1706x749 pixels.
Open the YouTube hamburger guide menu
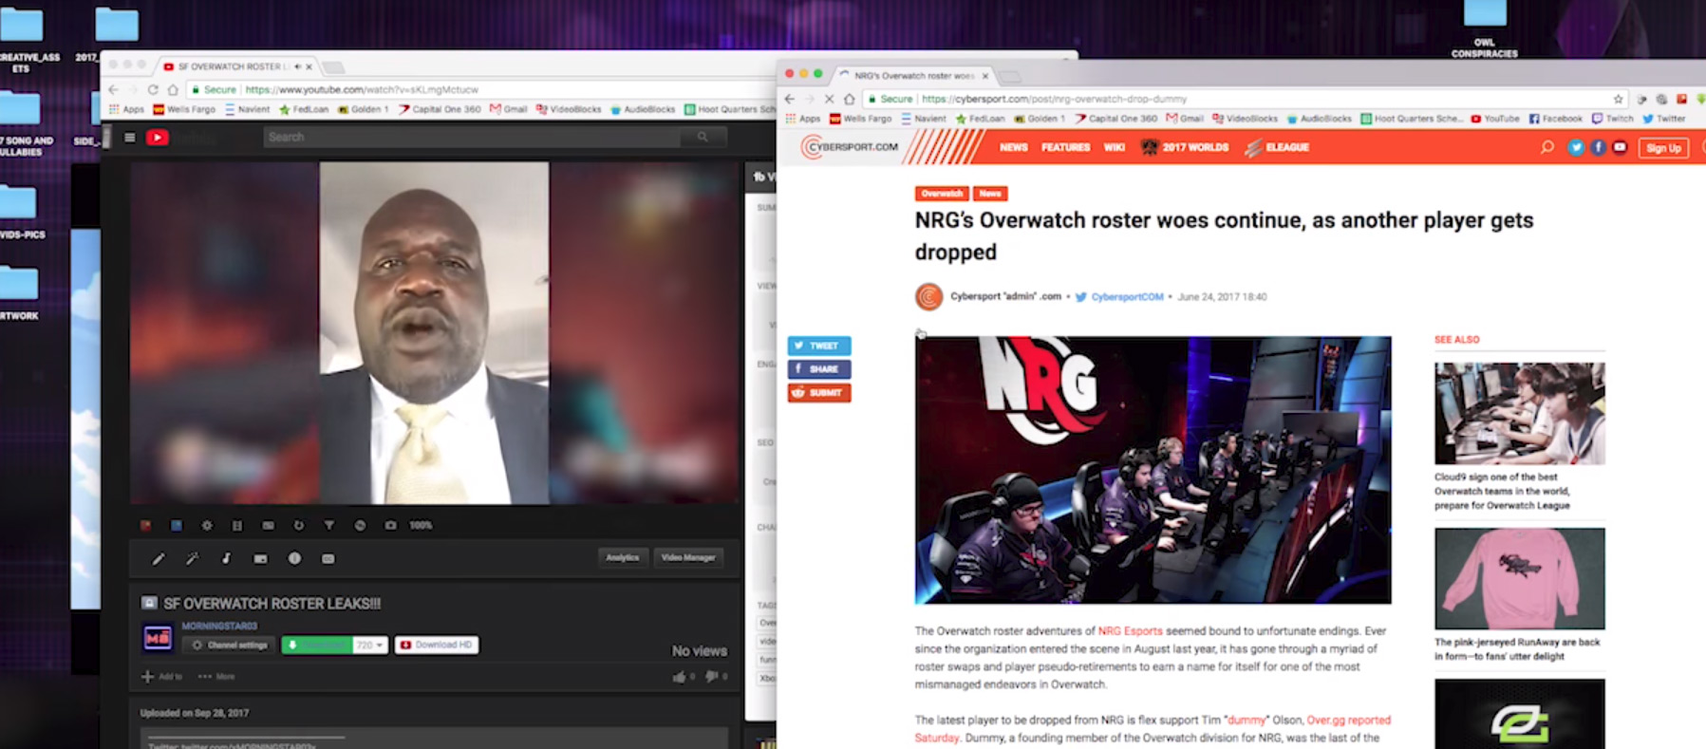click(130, 138)
